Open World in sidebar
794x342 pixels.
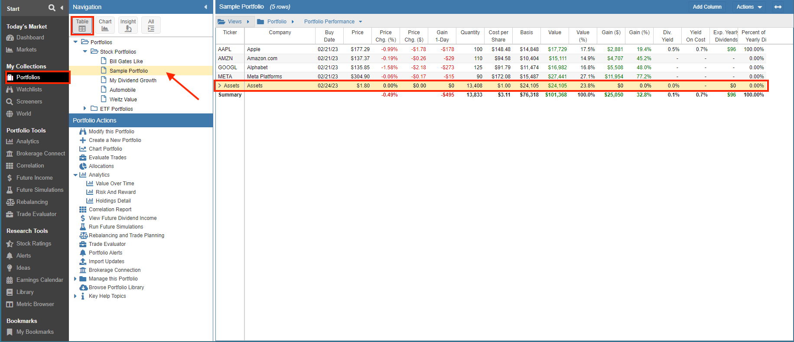pyautogui.click(x=19, y=114)
